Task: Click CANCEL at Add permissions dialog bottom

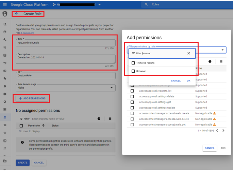Action: pos(209,148)
